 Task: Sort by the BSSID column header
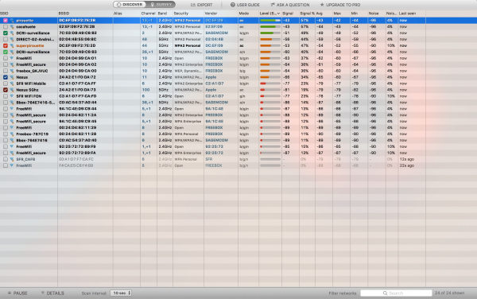pyautogui.click(x=85, y=14)
